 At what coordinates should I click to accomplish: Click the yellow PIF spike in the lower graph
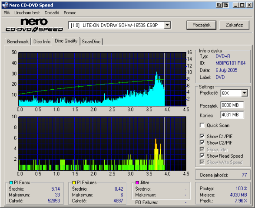click(156, 154)
